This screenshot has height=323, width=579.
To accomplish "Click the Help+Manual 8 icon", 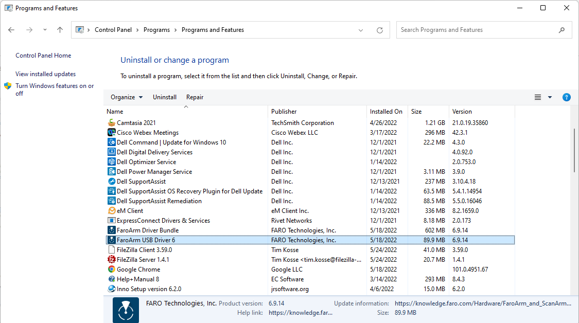I will pos(112,279).
